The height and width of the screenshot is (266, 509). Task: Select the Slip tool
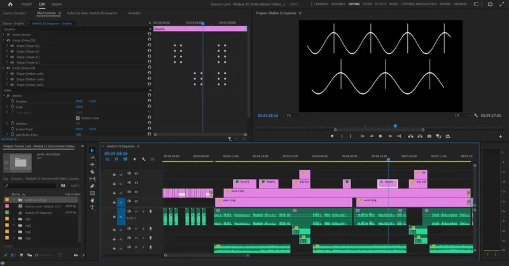(92, 179)
